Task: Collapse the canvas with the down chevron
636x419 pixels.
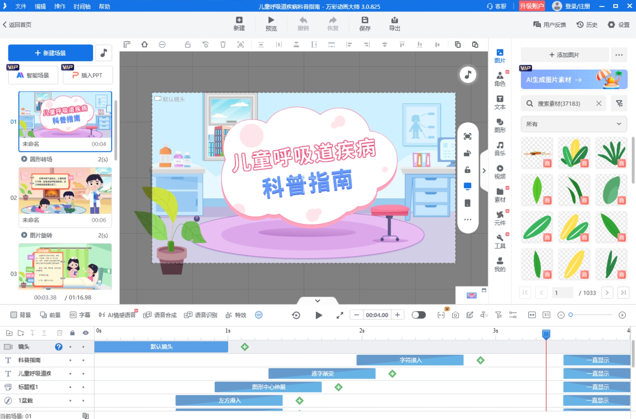Action: pos(318,300)
